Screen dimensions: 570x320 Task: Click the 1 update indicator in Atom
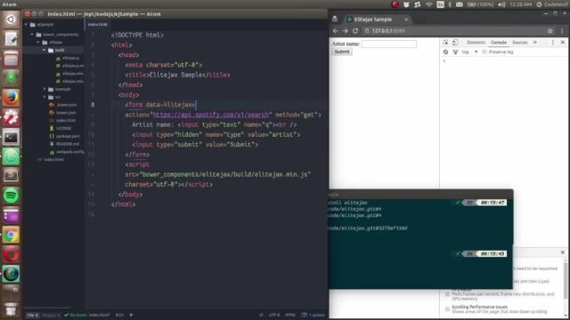tap(313, 315)
